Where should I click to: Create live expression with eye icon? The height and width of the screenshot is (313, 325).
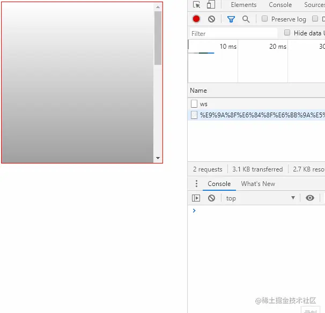coord(310,198)
